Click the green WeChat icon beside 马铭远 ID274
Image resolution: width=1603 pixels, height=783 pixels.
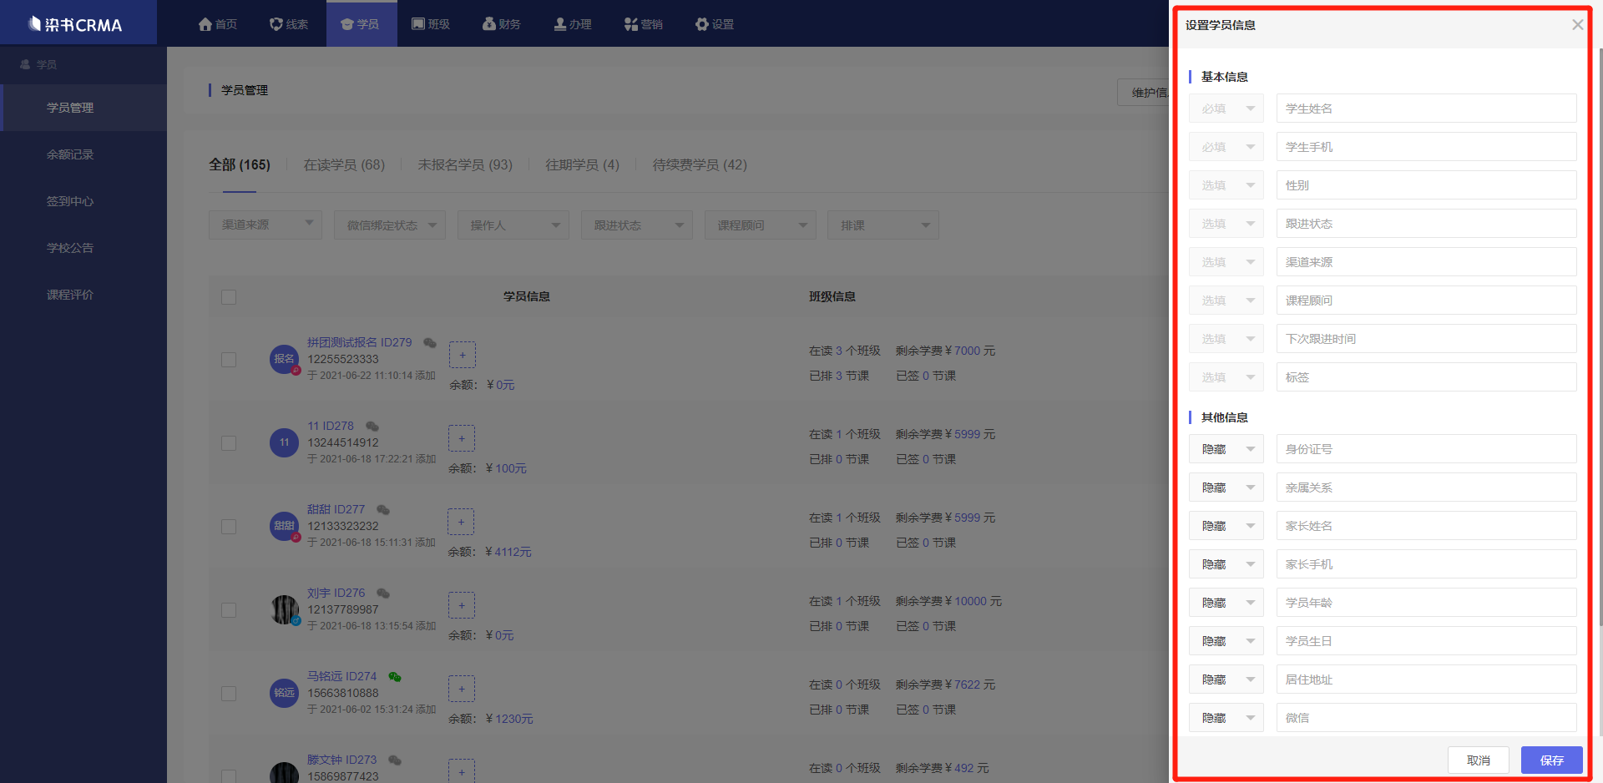395,676
